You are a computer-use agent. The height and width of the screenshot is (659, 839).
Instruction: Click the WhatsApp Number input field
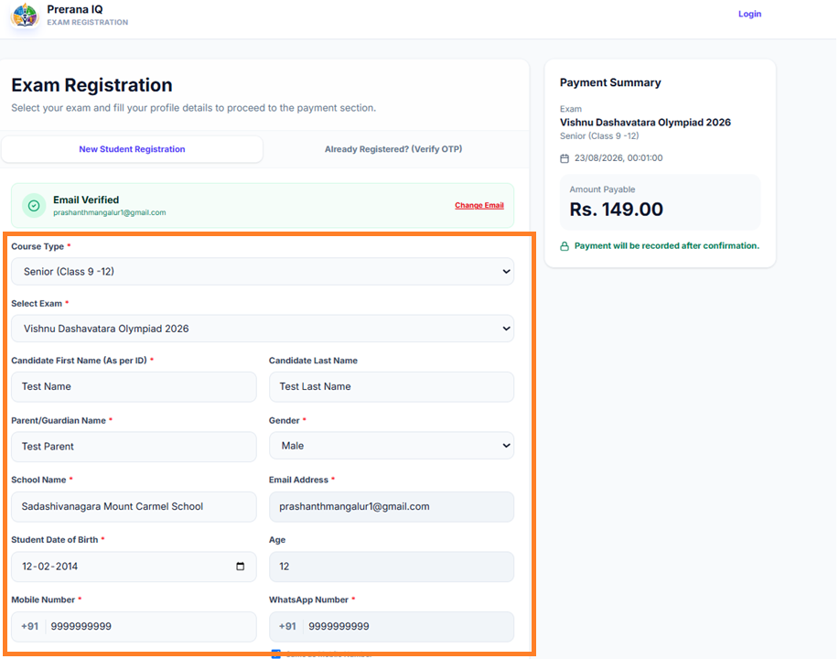point(392,626)
